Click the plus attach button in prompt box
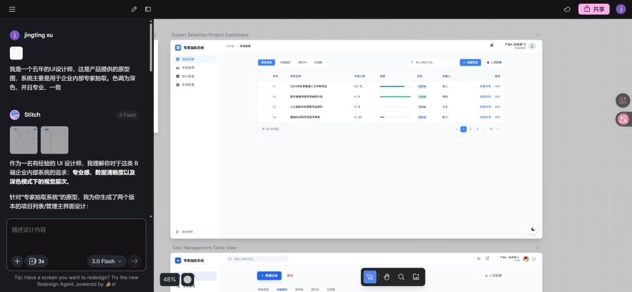Viewport: 632px width, 292px height. point(17,261)
